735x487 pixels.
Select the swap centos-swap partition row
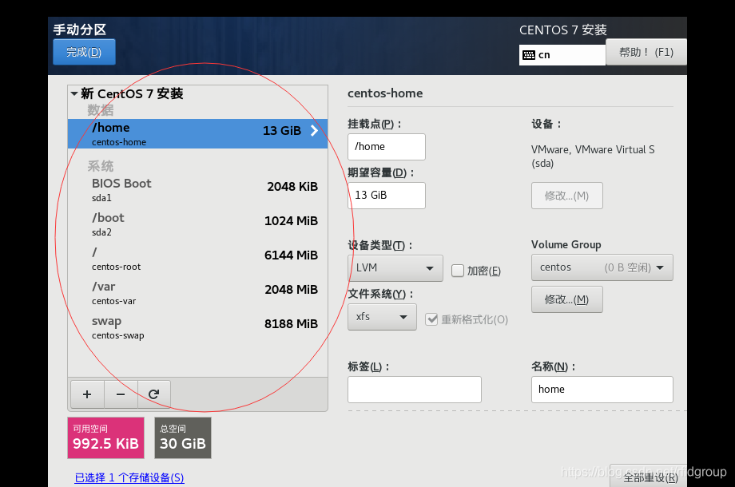point(197,327)
